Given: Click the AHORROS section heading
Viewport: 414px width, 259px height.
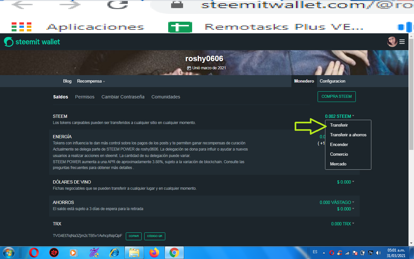Looking at the screenshot, I should coord(63,202).
